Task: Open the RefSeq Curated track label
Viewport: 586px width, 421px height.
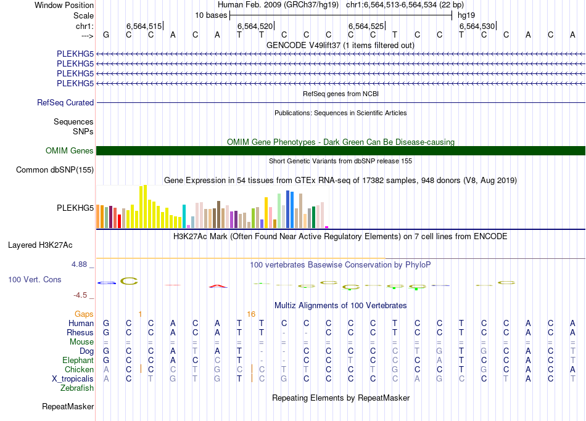Action: [x=65, y=103]
